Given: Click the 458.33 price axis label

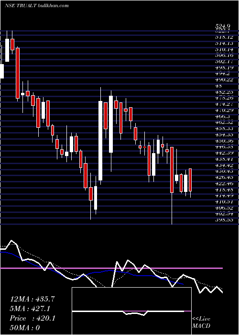Looking at the screenshot, I should tap(224, 128).
